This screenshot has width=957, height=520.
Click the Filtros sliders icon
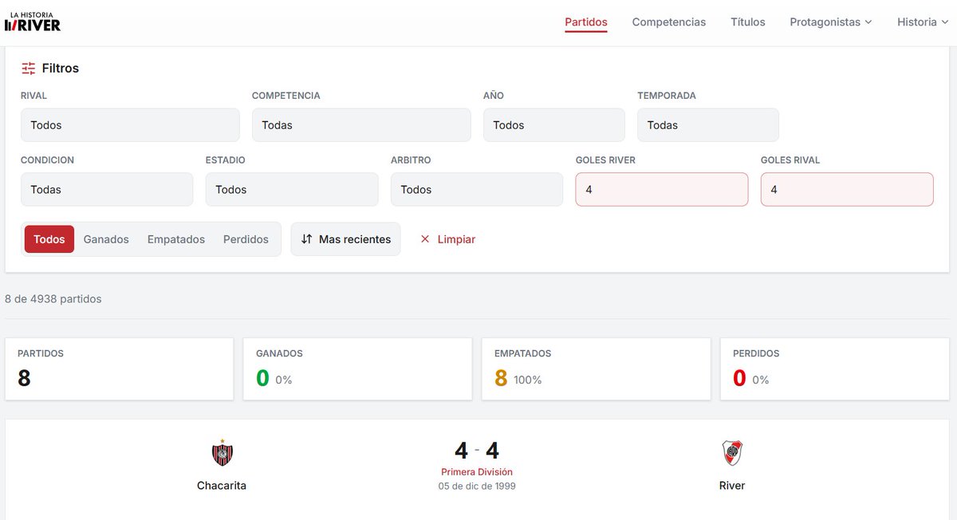click(x=29, y=69)
